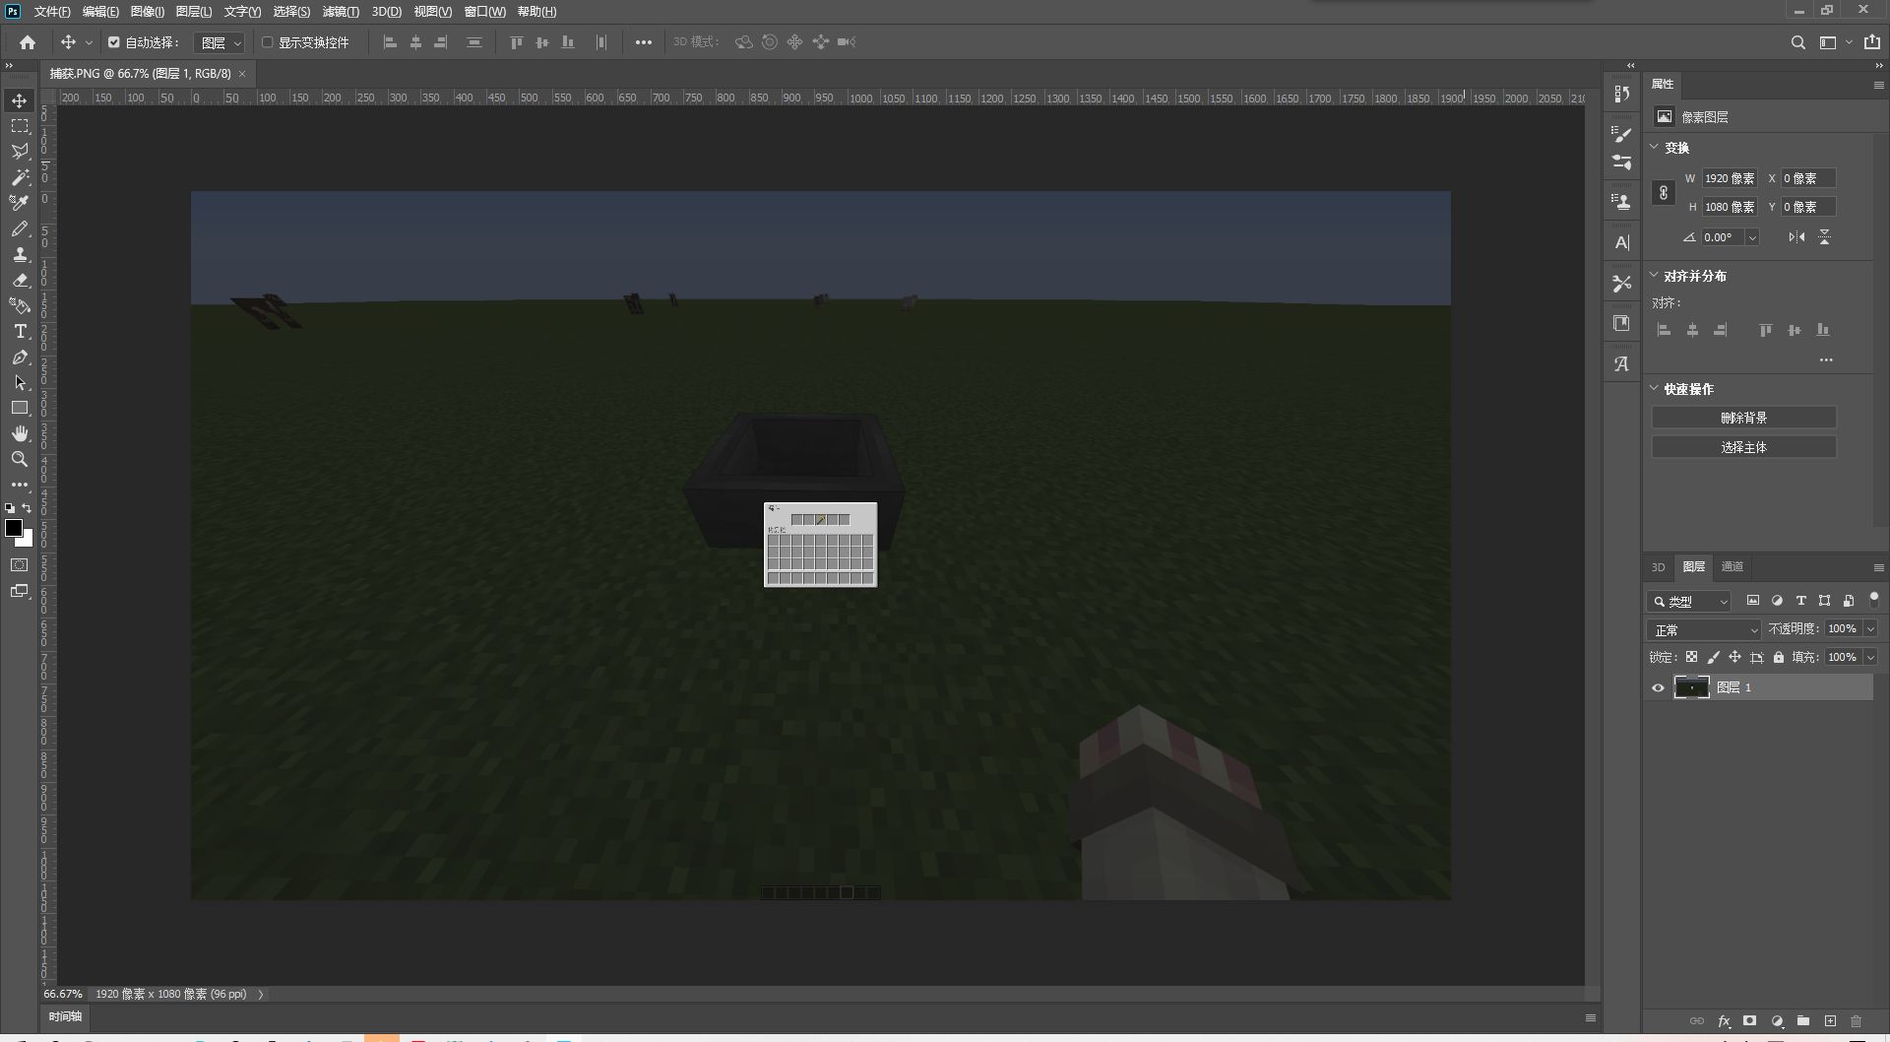This screenshot has height=1042, width=1890.
Task: Hide layer 图层 1 with eye icon
Action: pyautogui.click(x=1658, y=687)
